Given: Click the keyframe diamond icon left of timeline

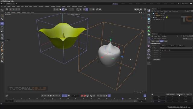Looking at the screenshot, I should 7,96.
